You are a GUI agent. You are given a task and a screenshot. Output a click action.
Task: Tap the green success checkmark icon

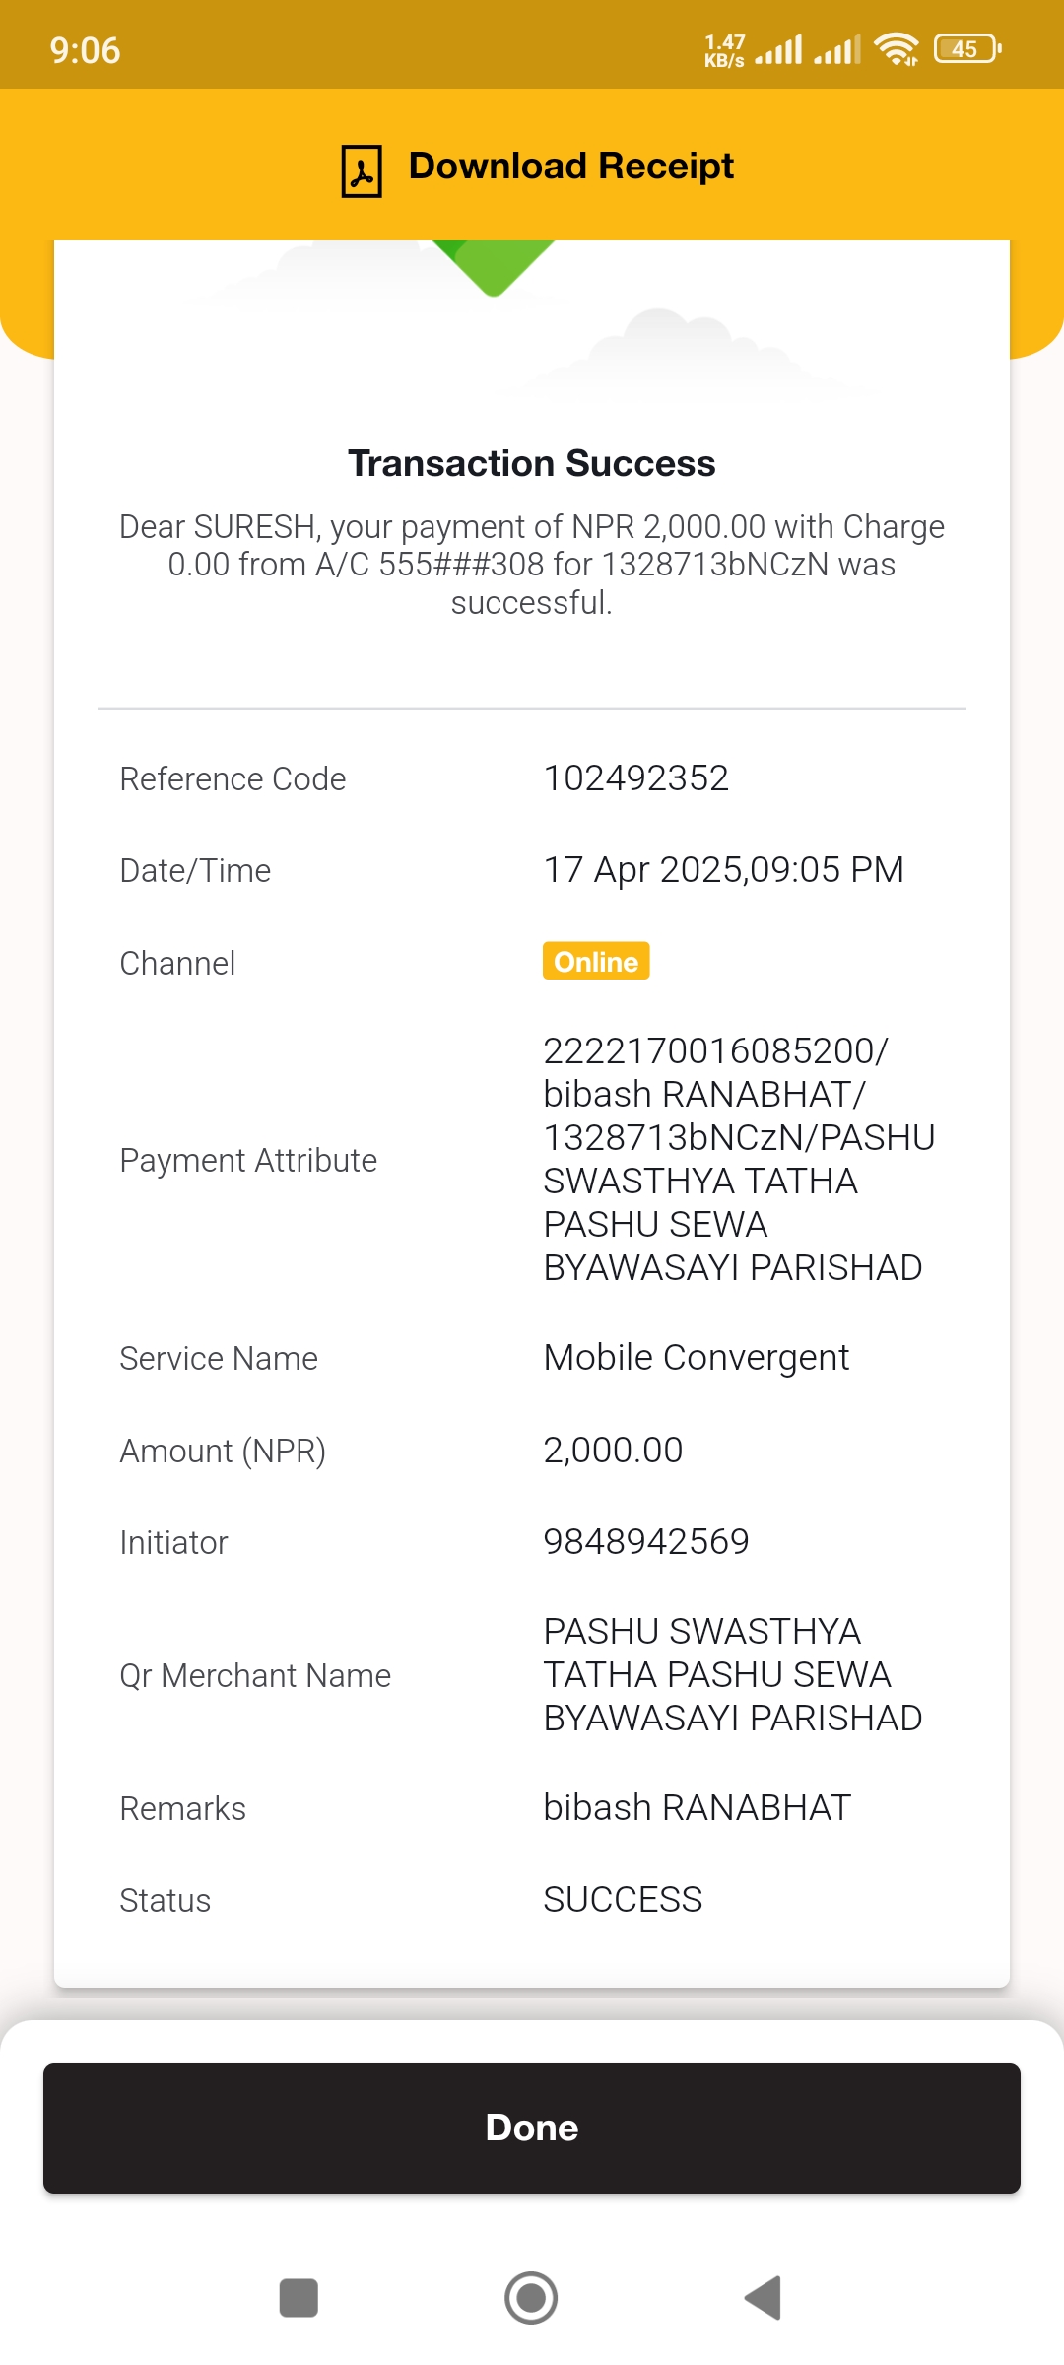click(x=494, y=267)
